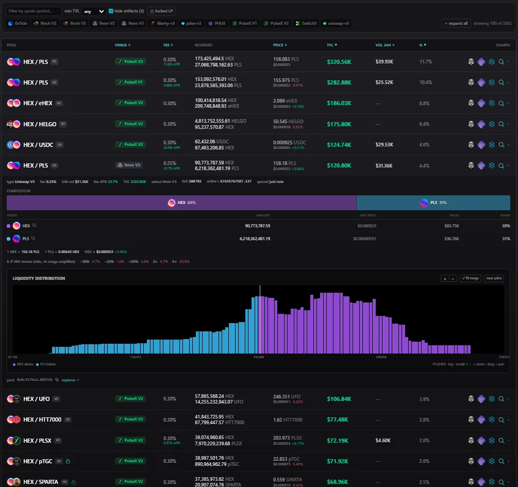
Task: Toggle the locked LP filter
Action: (x=161, y=11)
